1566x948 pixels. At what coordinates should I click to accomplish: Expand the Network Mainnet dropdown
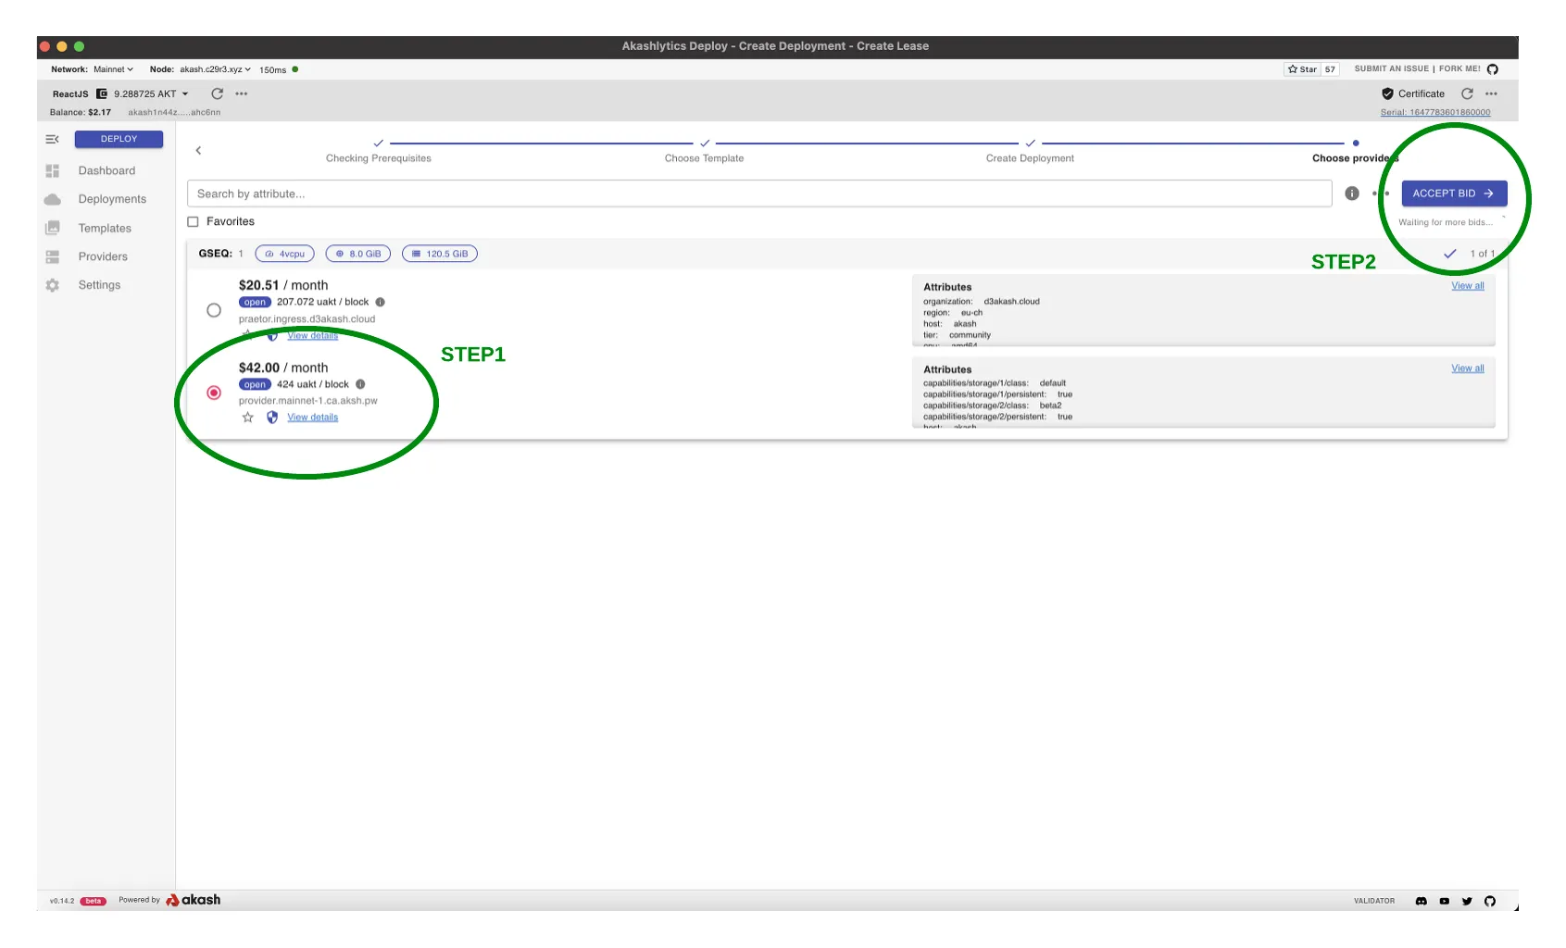[113, 69]
